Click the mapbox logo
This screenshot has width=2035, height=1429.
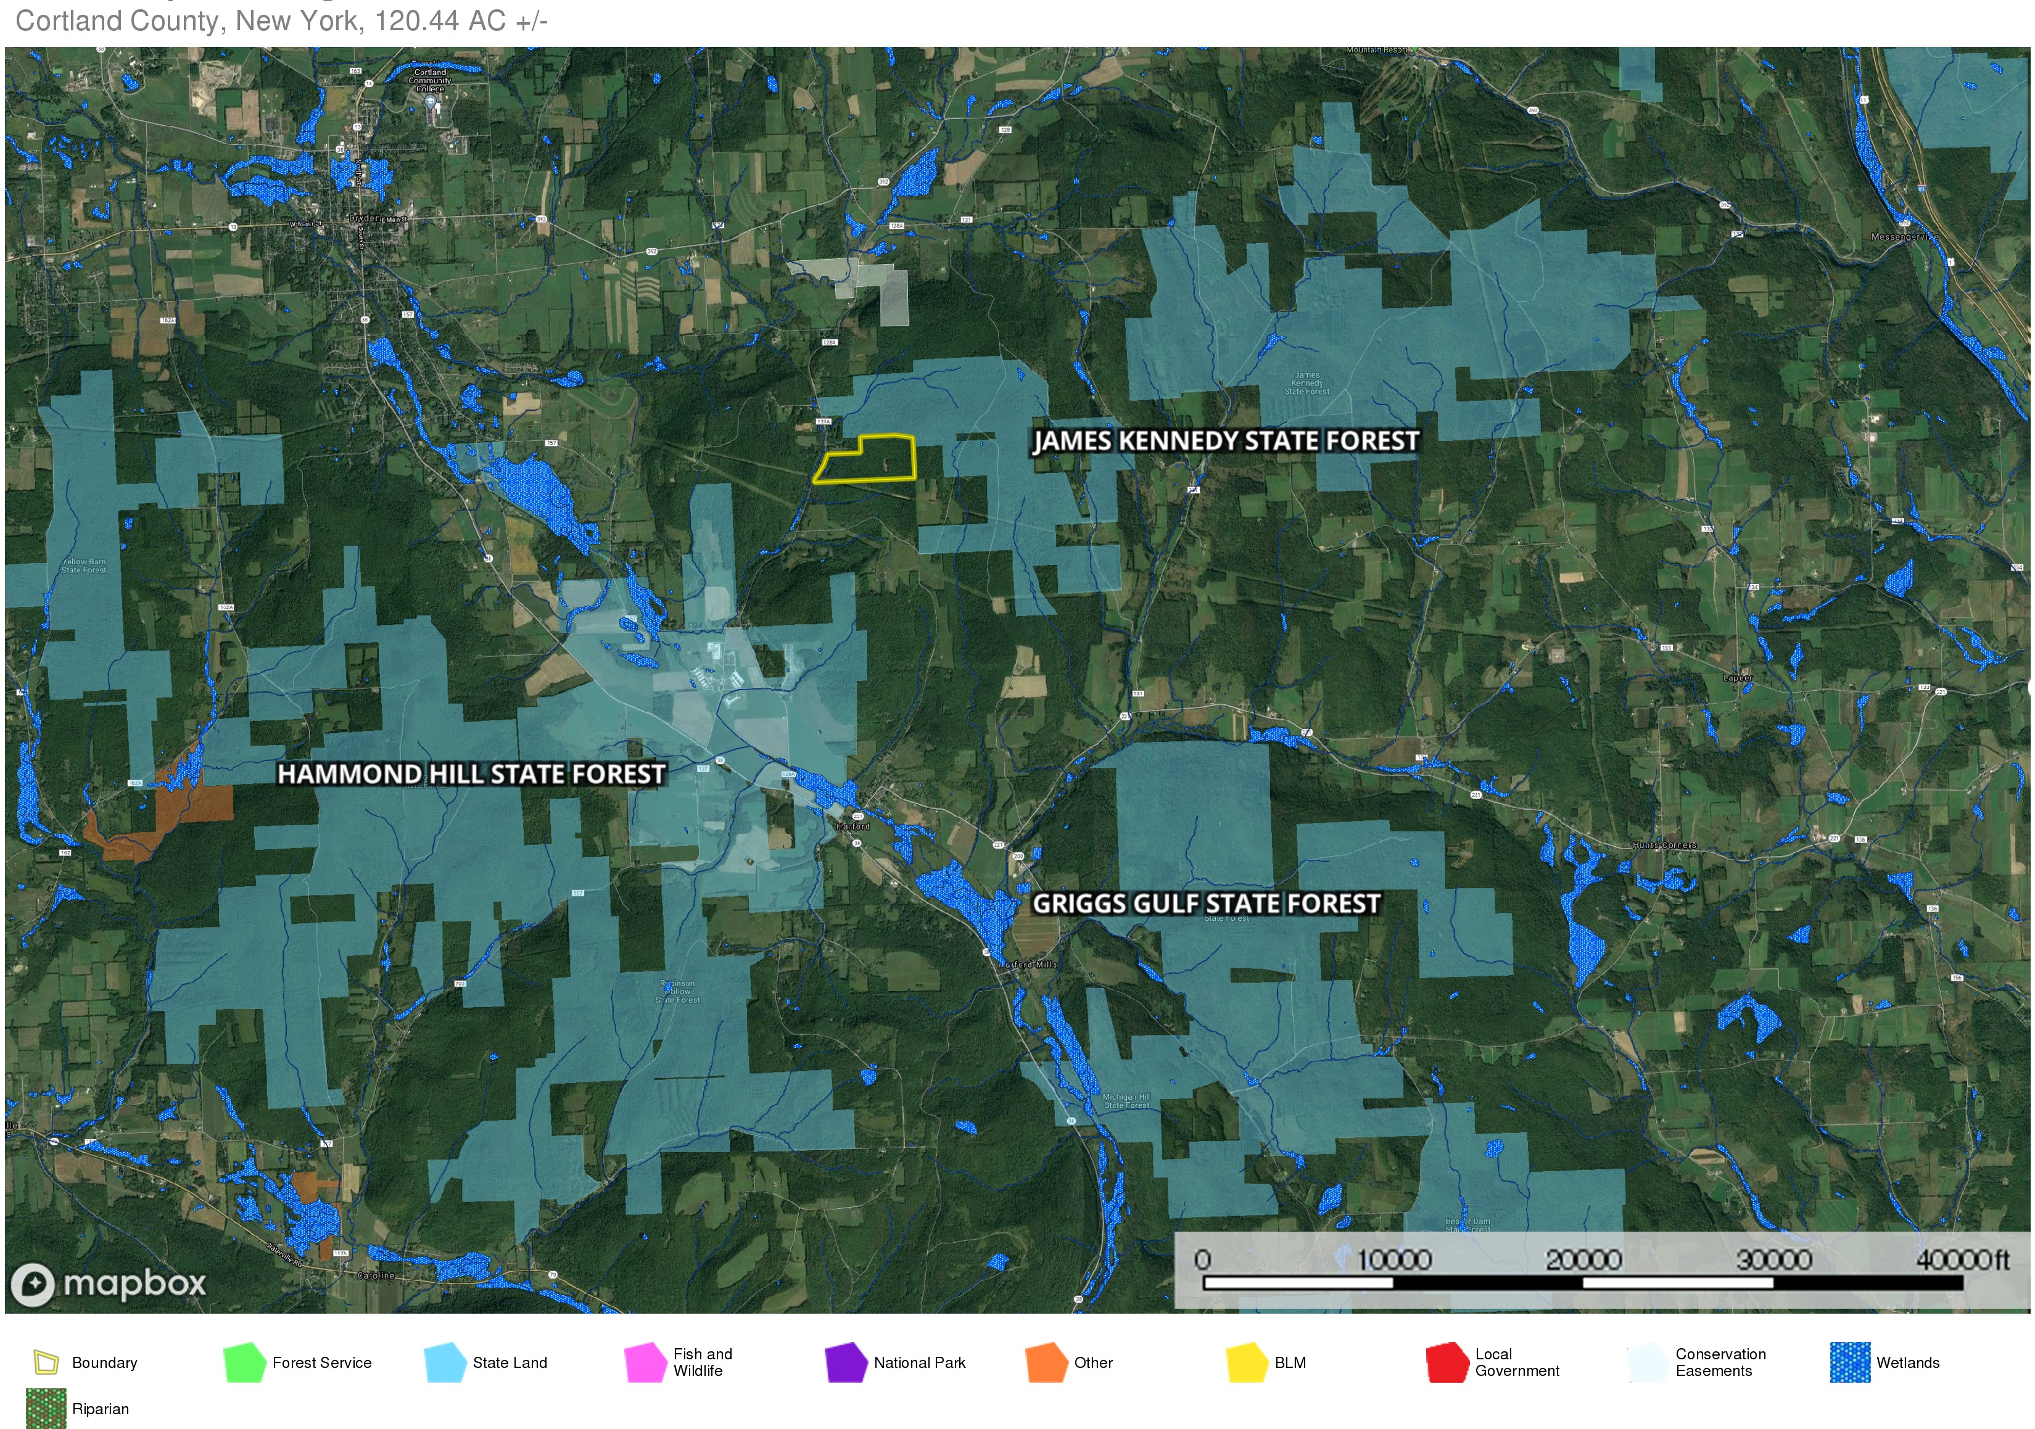(108, 1283)
